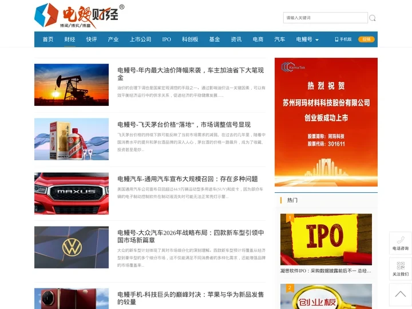Open the 首页 navigation tab
The image size is (412, 309).
[x=48, y=39]
